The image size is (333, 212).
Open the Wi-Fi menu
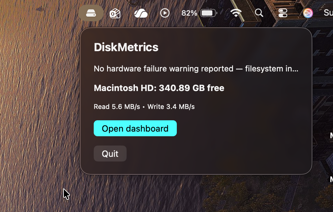[236, 13]
